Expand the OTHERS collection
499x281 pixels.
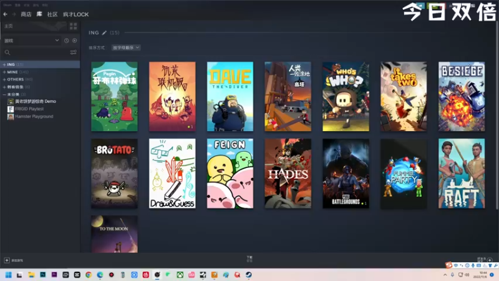click(x=4, y=79)
